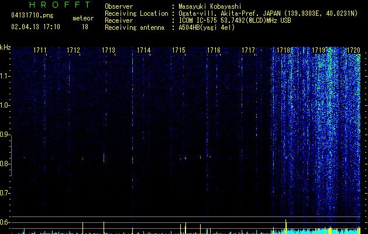Click the kHz axis unit label
This screenshot has height=234, width=368.
point(5,47)
